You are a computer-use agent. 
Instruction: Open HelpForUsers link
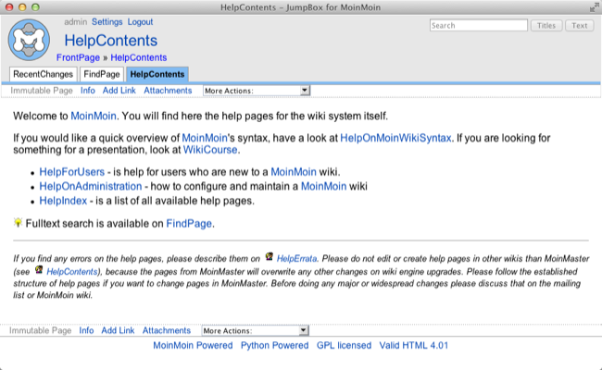[x=72, y=172]
